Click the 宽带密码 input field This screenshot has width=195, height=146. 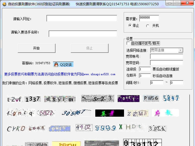(x=167, y=63)
